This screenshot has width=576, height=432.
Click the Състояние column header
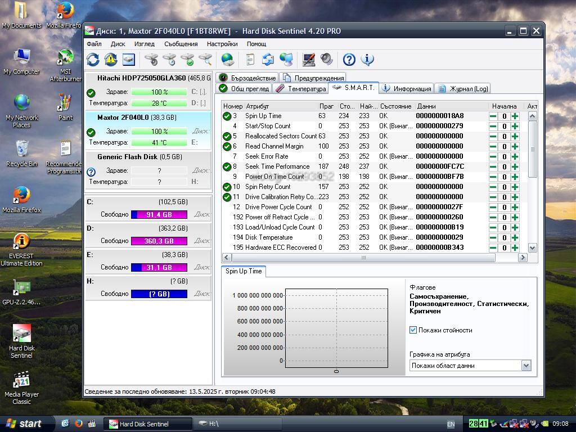[x=397, y=106]
